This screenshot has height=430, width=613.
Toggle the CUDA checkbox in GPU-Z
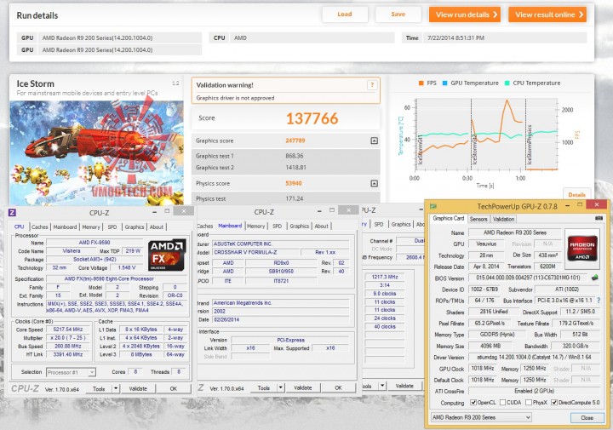pos(503,402)
